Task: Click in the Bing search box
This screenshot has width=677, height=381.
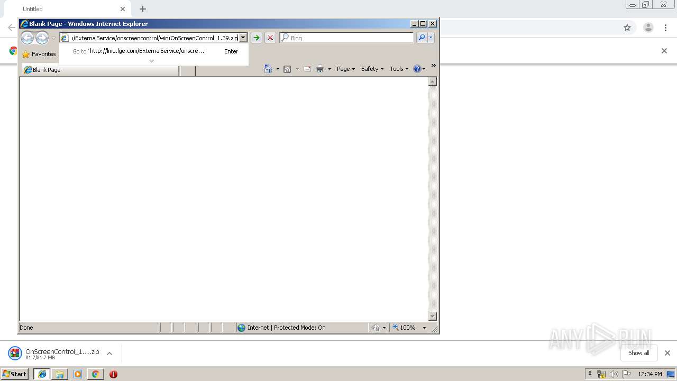Action: click(x=347, y=38)
